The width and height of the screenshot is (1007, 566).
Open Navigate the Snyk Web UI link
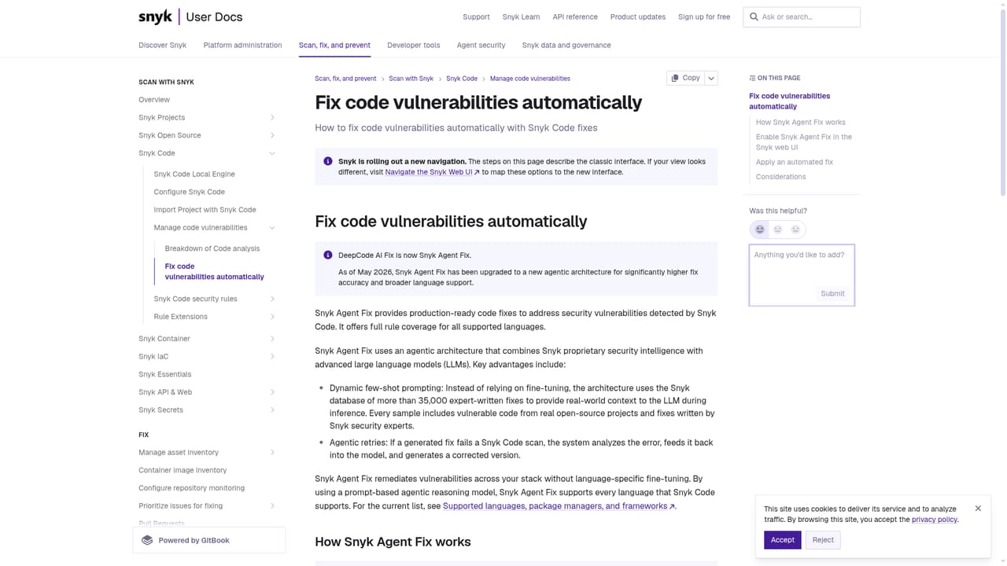coord(432,172)
